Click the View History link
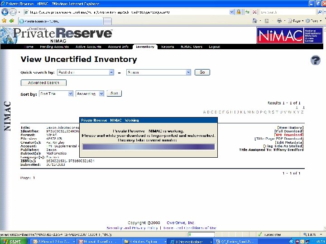The height and width of the screenshot is (244, 326). tap(290, 127)
